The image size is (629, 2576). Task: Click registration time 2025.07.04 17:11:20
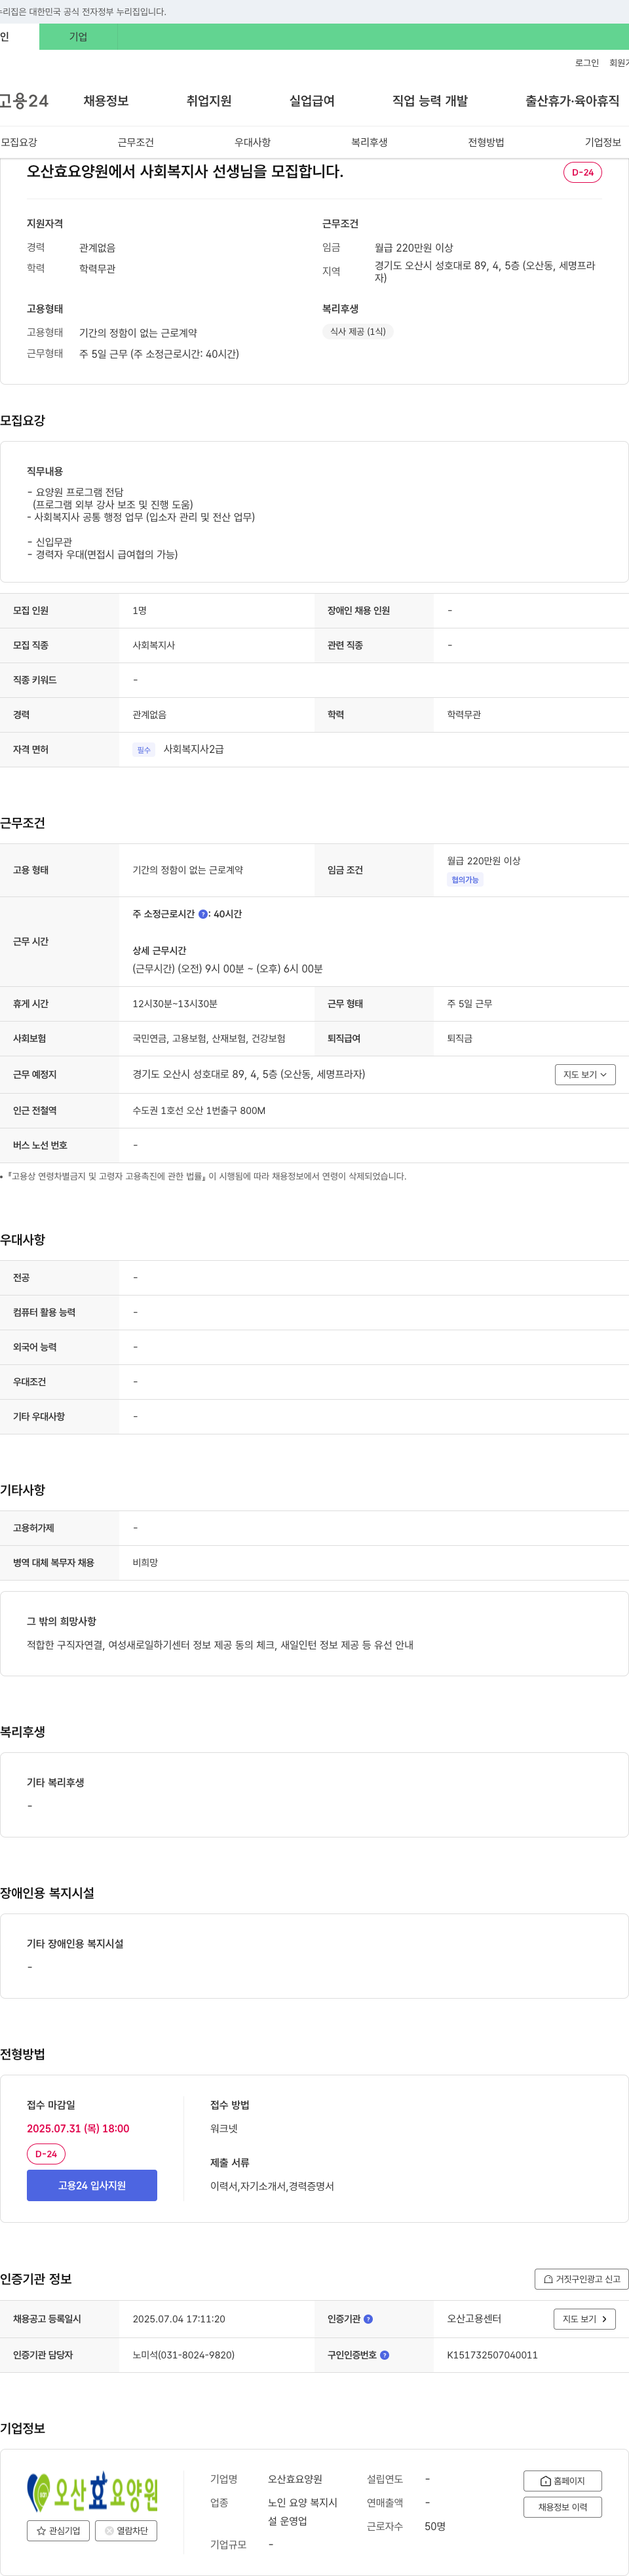point(179,2319)
